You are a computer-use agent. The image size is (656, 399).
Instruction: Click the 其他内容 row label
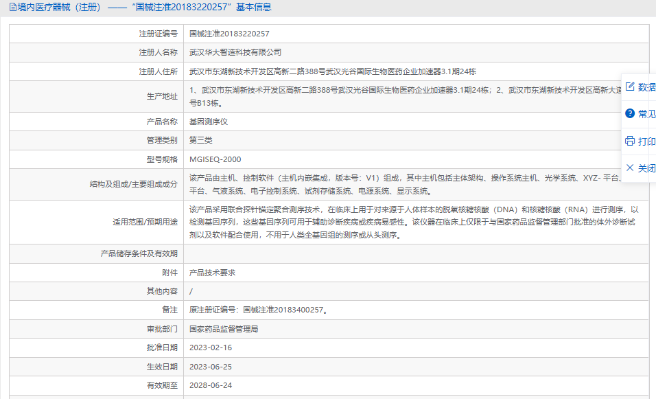pyautogui.click(x=162, y=291)
